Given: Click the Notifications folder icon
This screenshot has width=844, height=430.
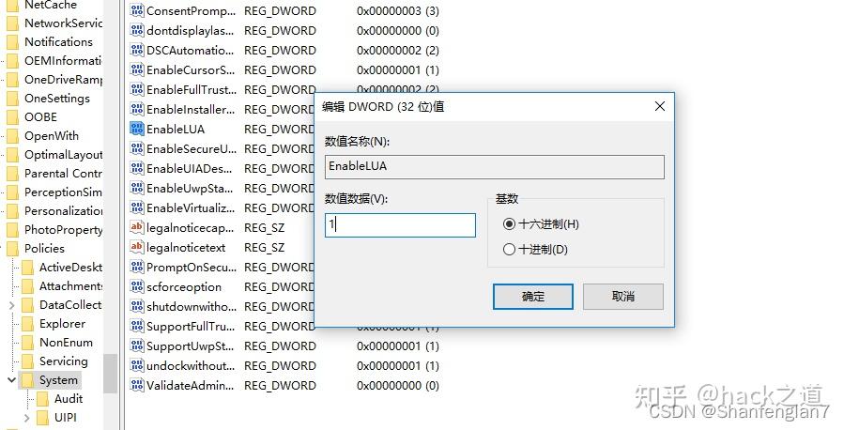Looking at the screenshot, I should 12,42.
